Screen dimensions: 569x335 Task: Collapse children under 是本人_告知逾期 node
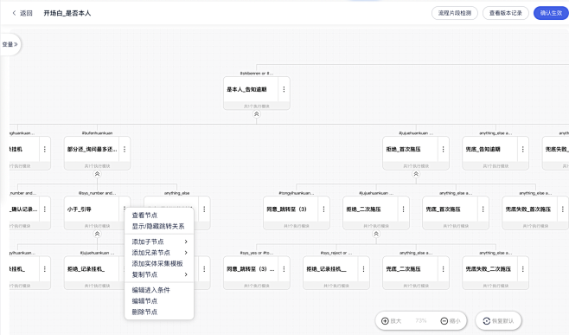[257, 114]
